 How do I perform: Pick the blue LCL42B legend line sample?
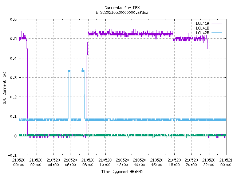pos(217,33)
